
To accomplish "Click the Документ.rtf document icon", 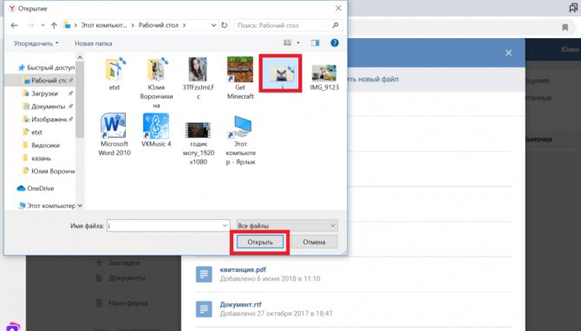I will [204, 309].
